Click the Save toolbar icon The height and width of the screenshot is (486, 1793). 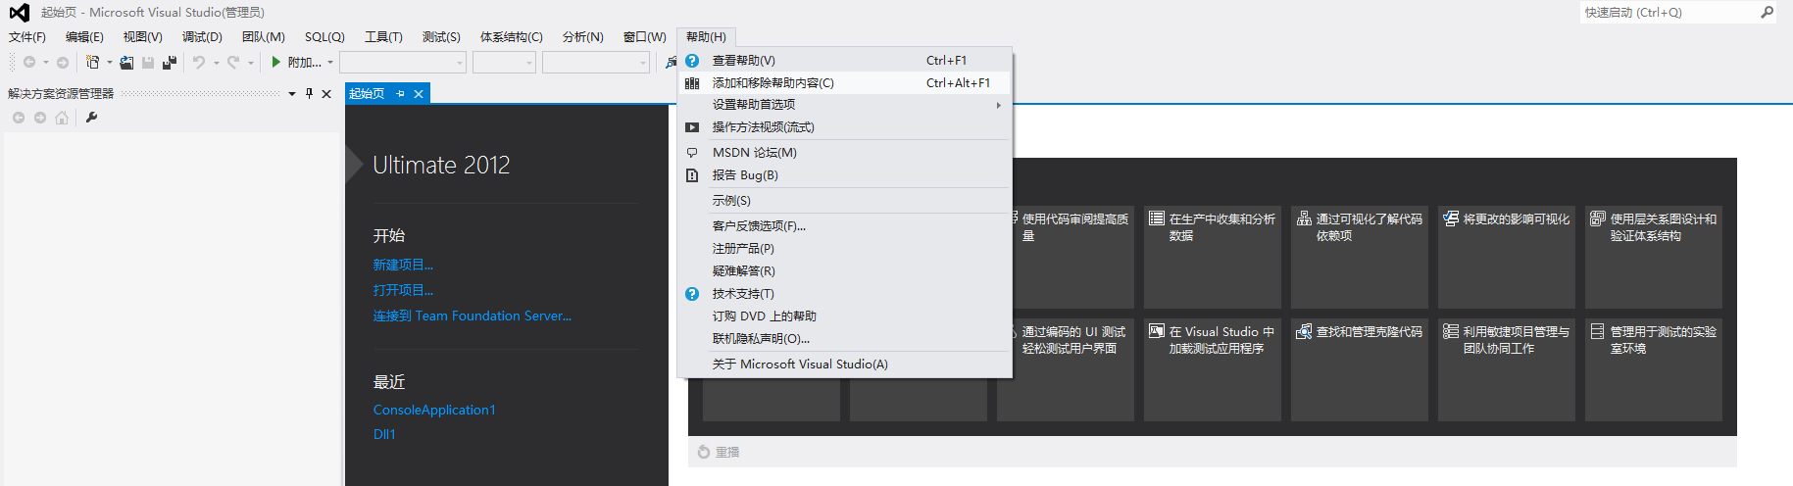coord(148,63)
